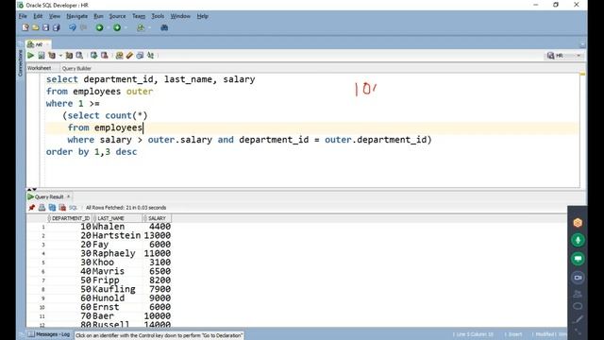Click the binoculars Find DB Object icon
This screenshot has width=604, height=340.
[164, 27]
